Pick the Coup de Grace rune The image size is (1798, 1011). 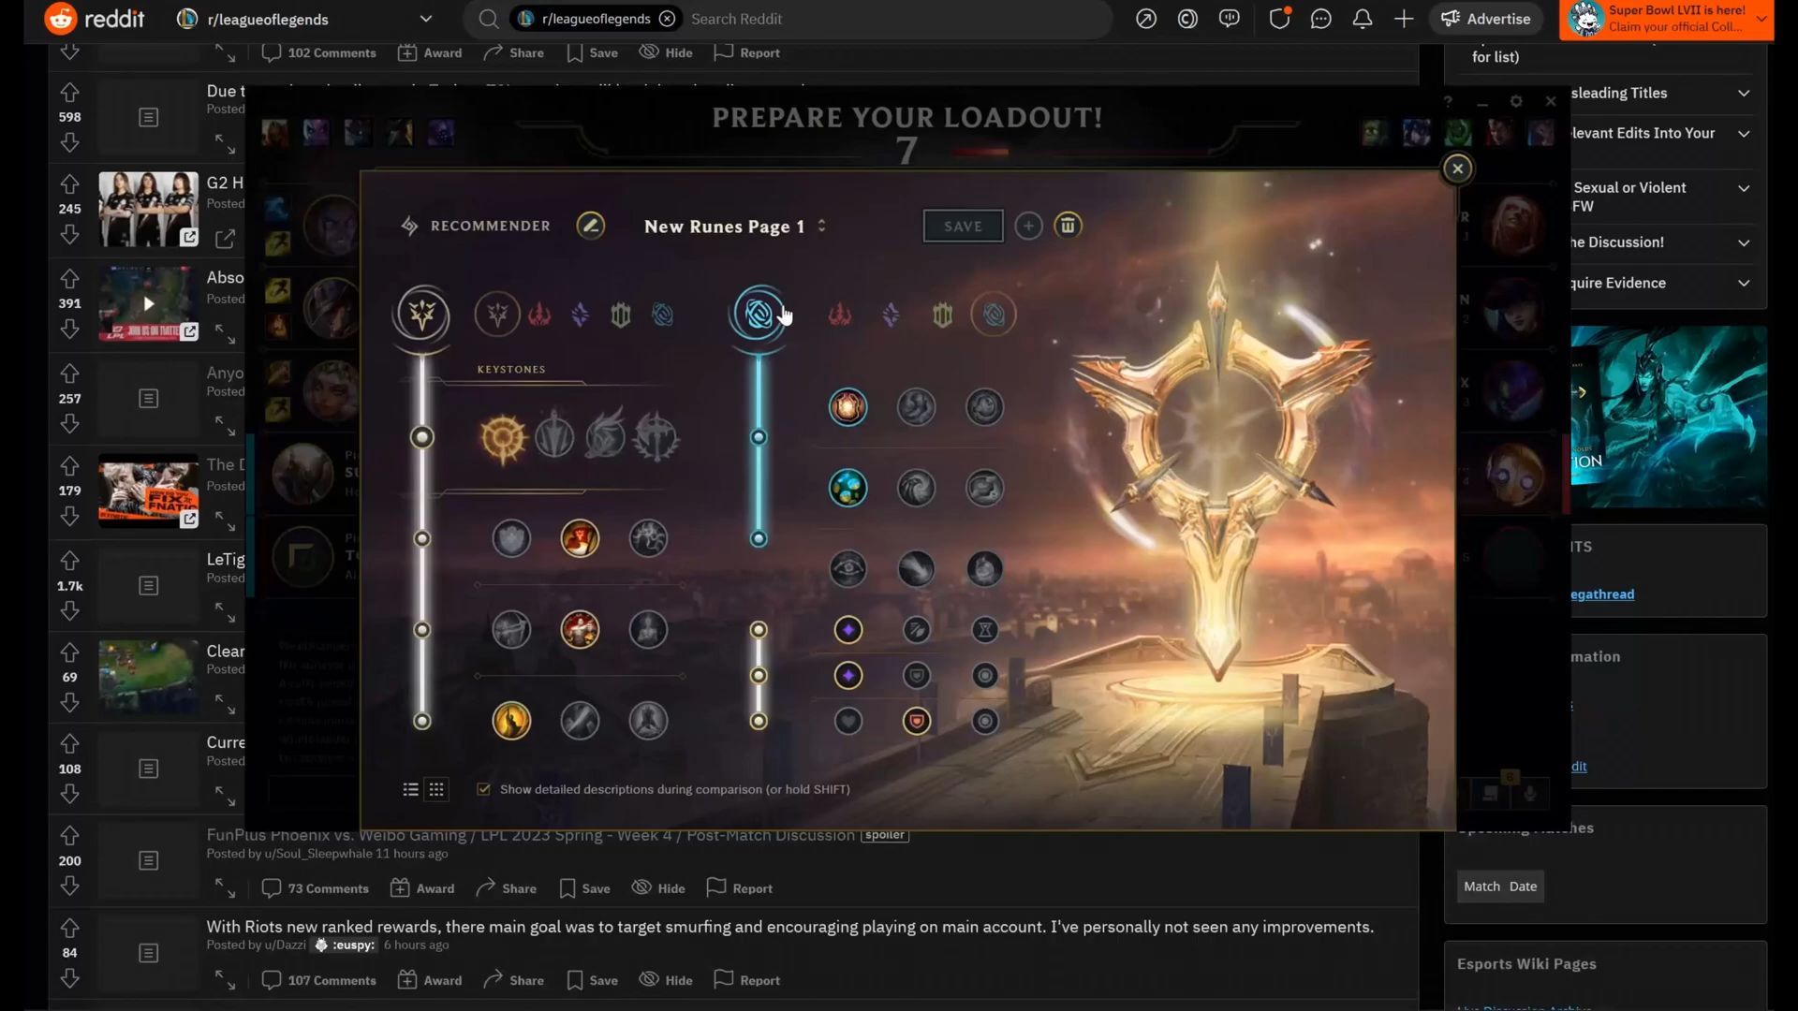click(x=511, y=721)
